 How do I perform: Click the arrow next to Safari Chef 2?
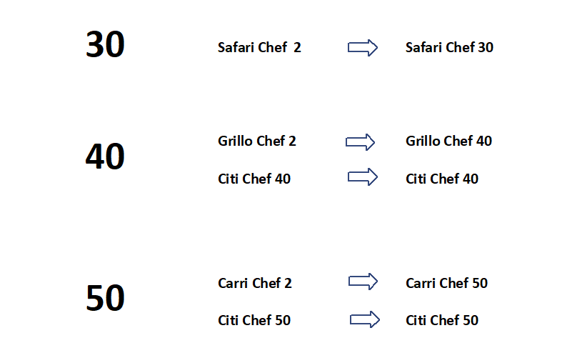coord(363,47)
